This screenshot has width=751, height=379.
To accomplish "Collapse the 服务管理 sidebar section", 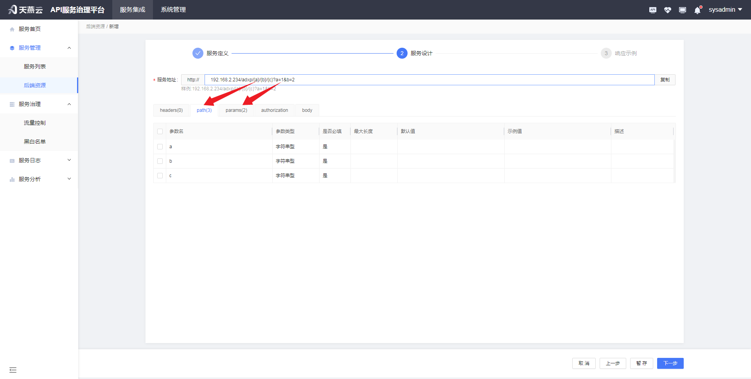I will coord(69,47).
